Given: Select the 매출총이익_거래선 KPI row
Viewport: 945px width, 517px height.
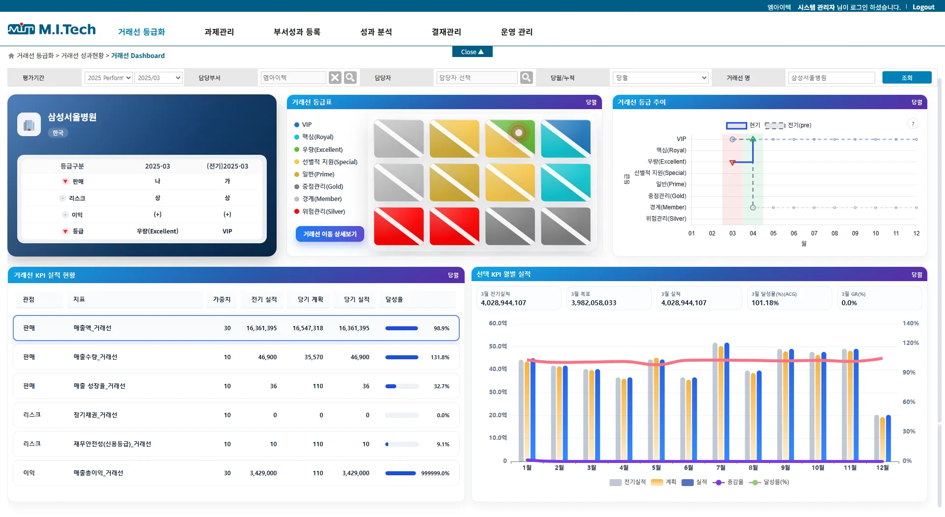Looking at the screenshot, I should pos(236,473).
